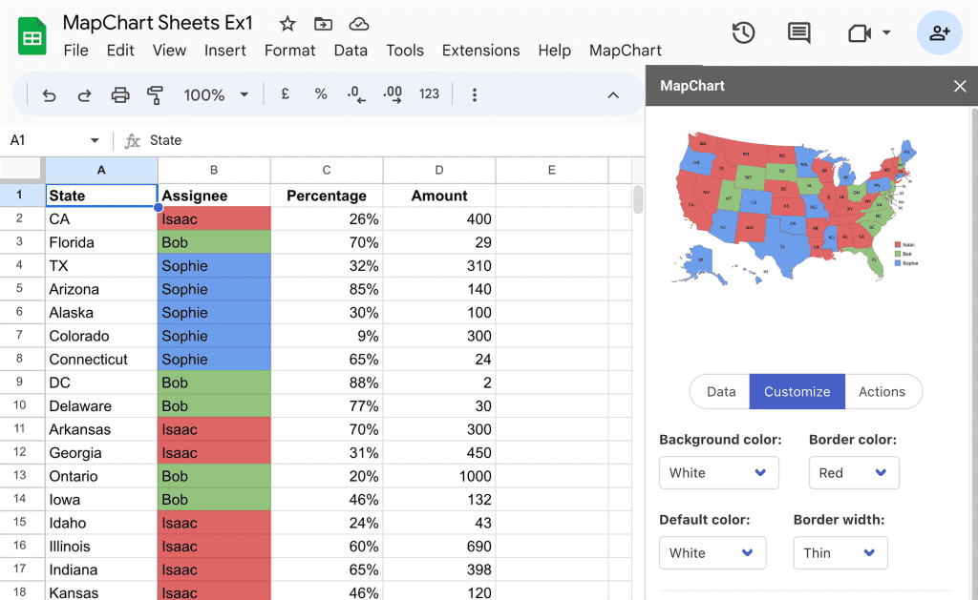The height and width of the screenshot is (600, 978).
Task: Select the Customize tab in MapChart
Action: pos(797,392)
